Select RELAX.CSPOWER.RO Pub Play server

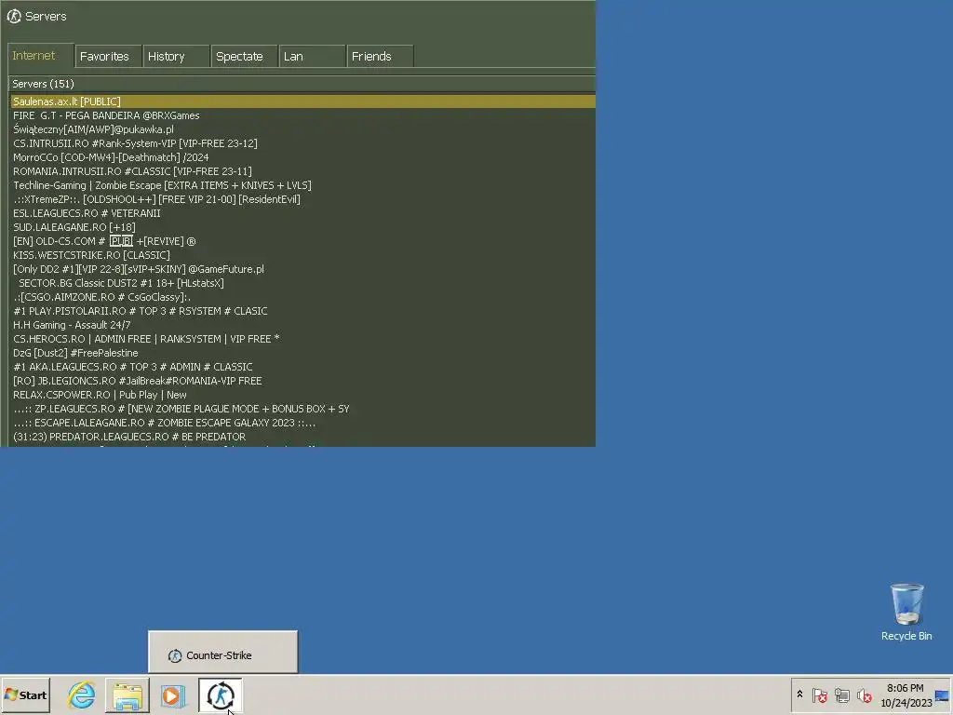click(x=302, y=395)
